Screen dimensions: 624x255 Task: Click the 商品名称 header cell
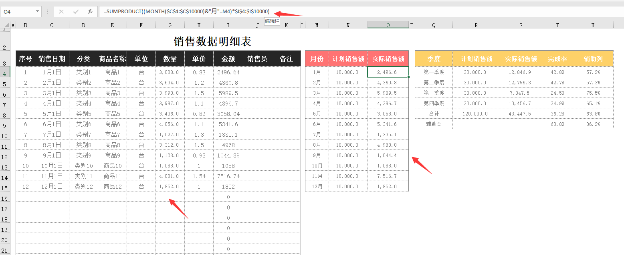point(113,59)
